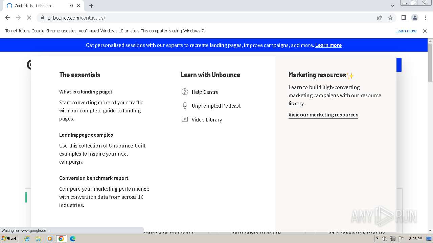Bookmark this page with the star icon
The height and width of the screenshot is (243, 433).
pyautogui.click(x=390, y=18)
